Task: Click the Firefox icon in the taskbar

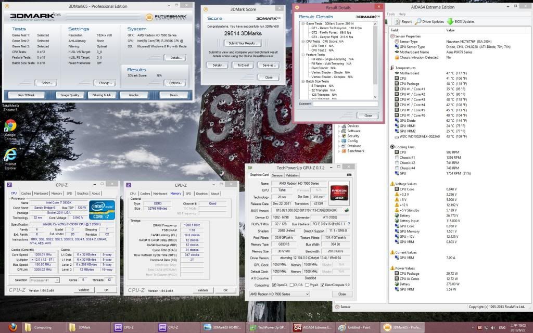Action: (12, 327)
